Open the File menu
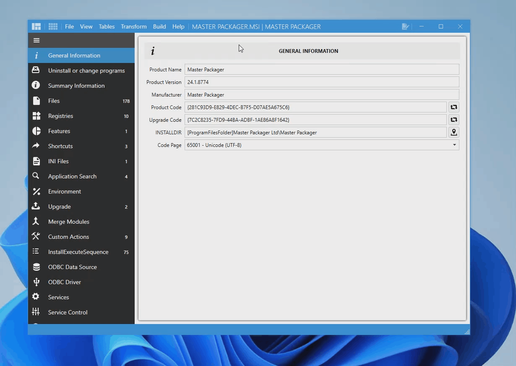This screenshot has width=516, height=366. (x=69, y=26)
